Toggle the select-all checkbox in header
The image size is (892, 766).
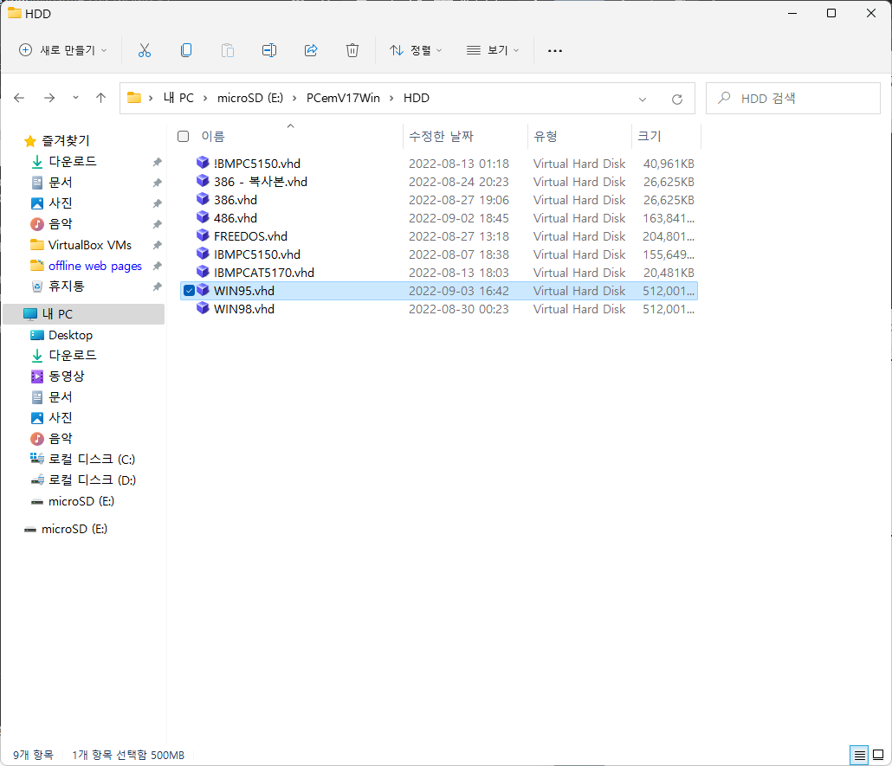(184, 137)
